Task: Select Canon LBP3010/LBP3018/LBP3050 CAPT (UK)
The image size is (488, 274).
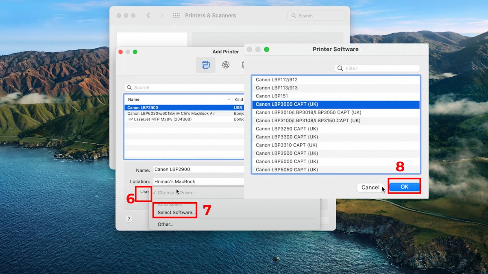Action: tap(336, 112)
